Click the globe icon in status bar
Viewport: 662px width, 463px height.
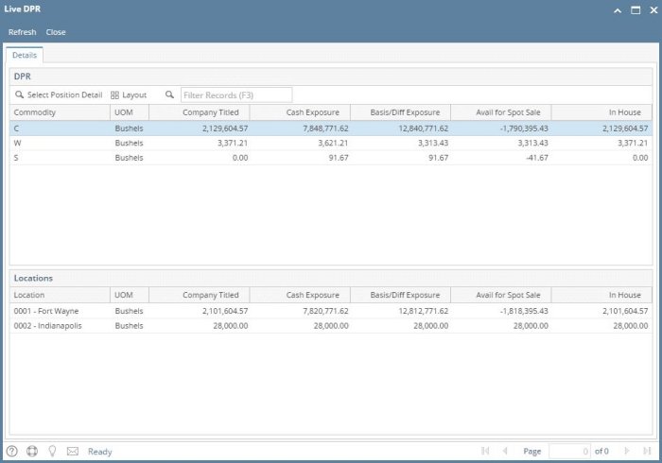[32, 451]
